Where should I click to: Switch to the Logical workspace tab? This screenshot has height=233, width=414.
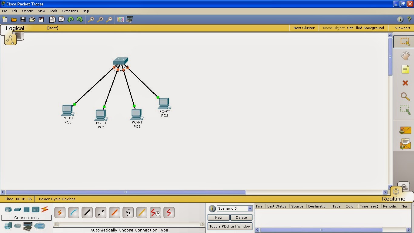point(15,28)
